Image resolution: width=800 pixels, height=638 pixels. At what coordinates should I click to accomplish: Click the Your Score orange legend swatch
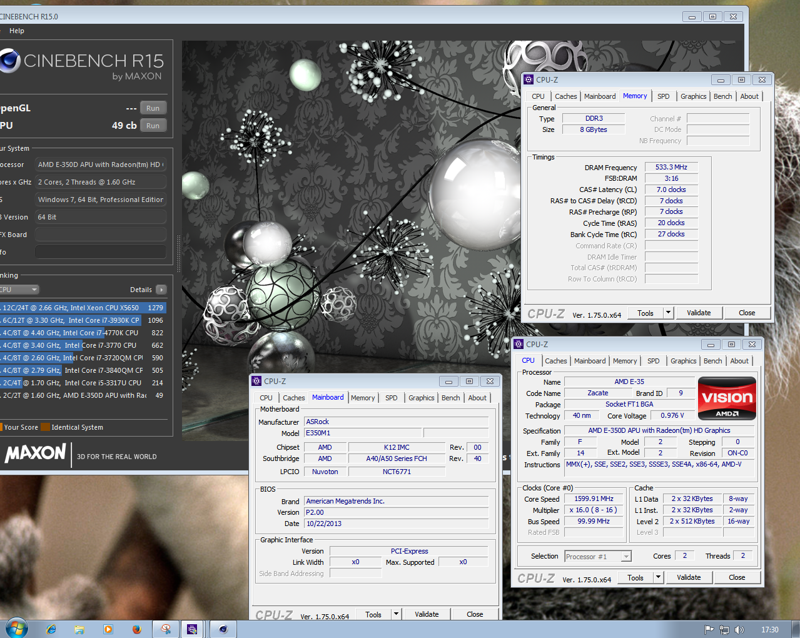click(1, 427)
